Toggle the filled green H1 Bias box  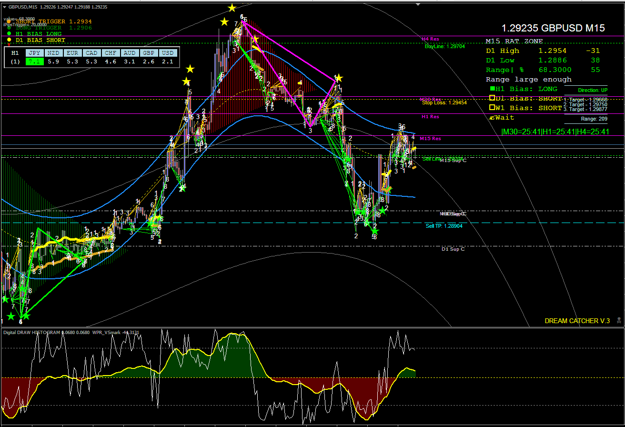tap(492, 89)
